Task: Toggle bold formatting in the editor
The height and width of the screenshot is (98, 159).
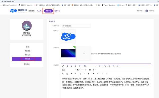Action: (x=67, y=66)
